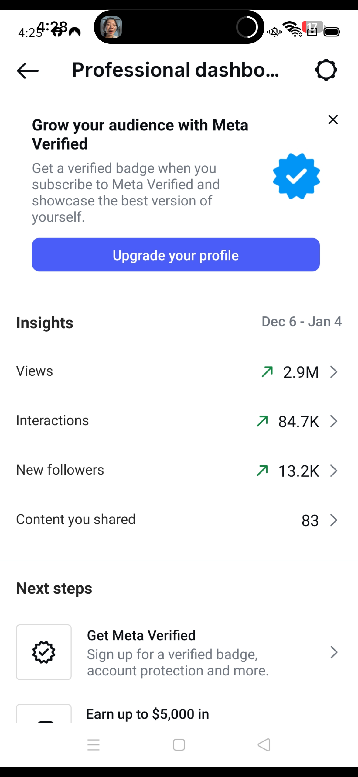
Task: Tap the blue verified badge icon
Action: tap(296, 176)
